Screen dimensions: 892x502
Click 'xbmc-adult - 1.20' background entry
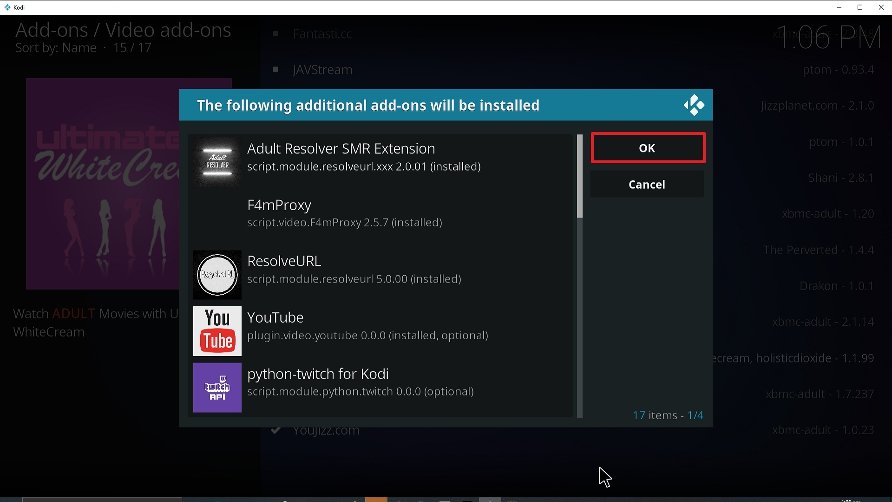point(828,214)
